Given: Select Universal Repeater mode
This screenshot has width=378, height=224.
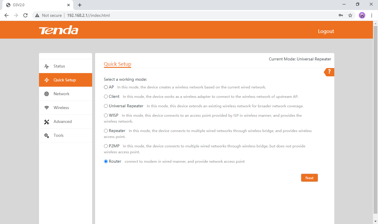Looking at the screenshot, I should [106, 106].
